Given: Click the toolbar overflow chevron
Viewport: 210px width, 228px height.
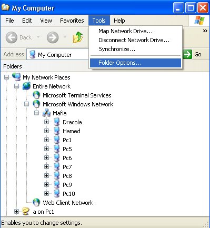Looking at the screenshot, I should tap(205, 31).
